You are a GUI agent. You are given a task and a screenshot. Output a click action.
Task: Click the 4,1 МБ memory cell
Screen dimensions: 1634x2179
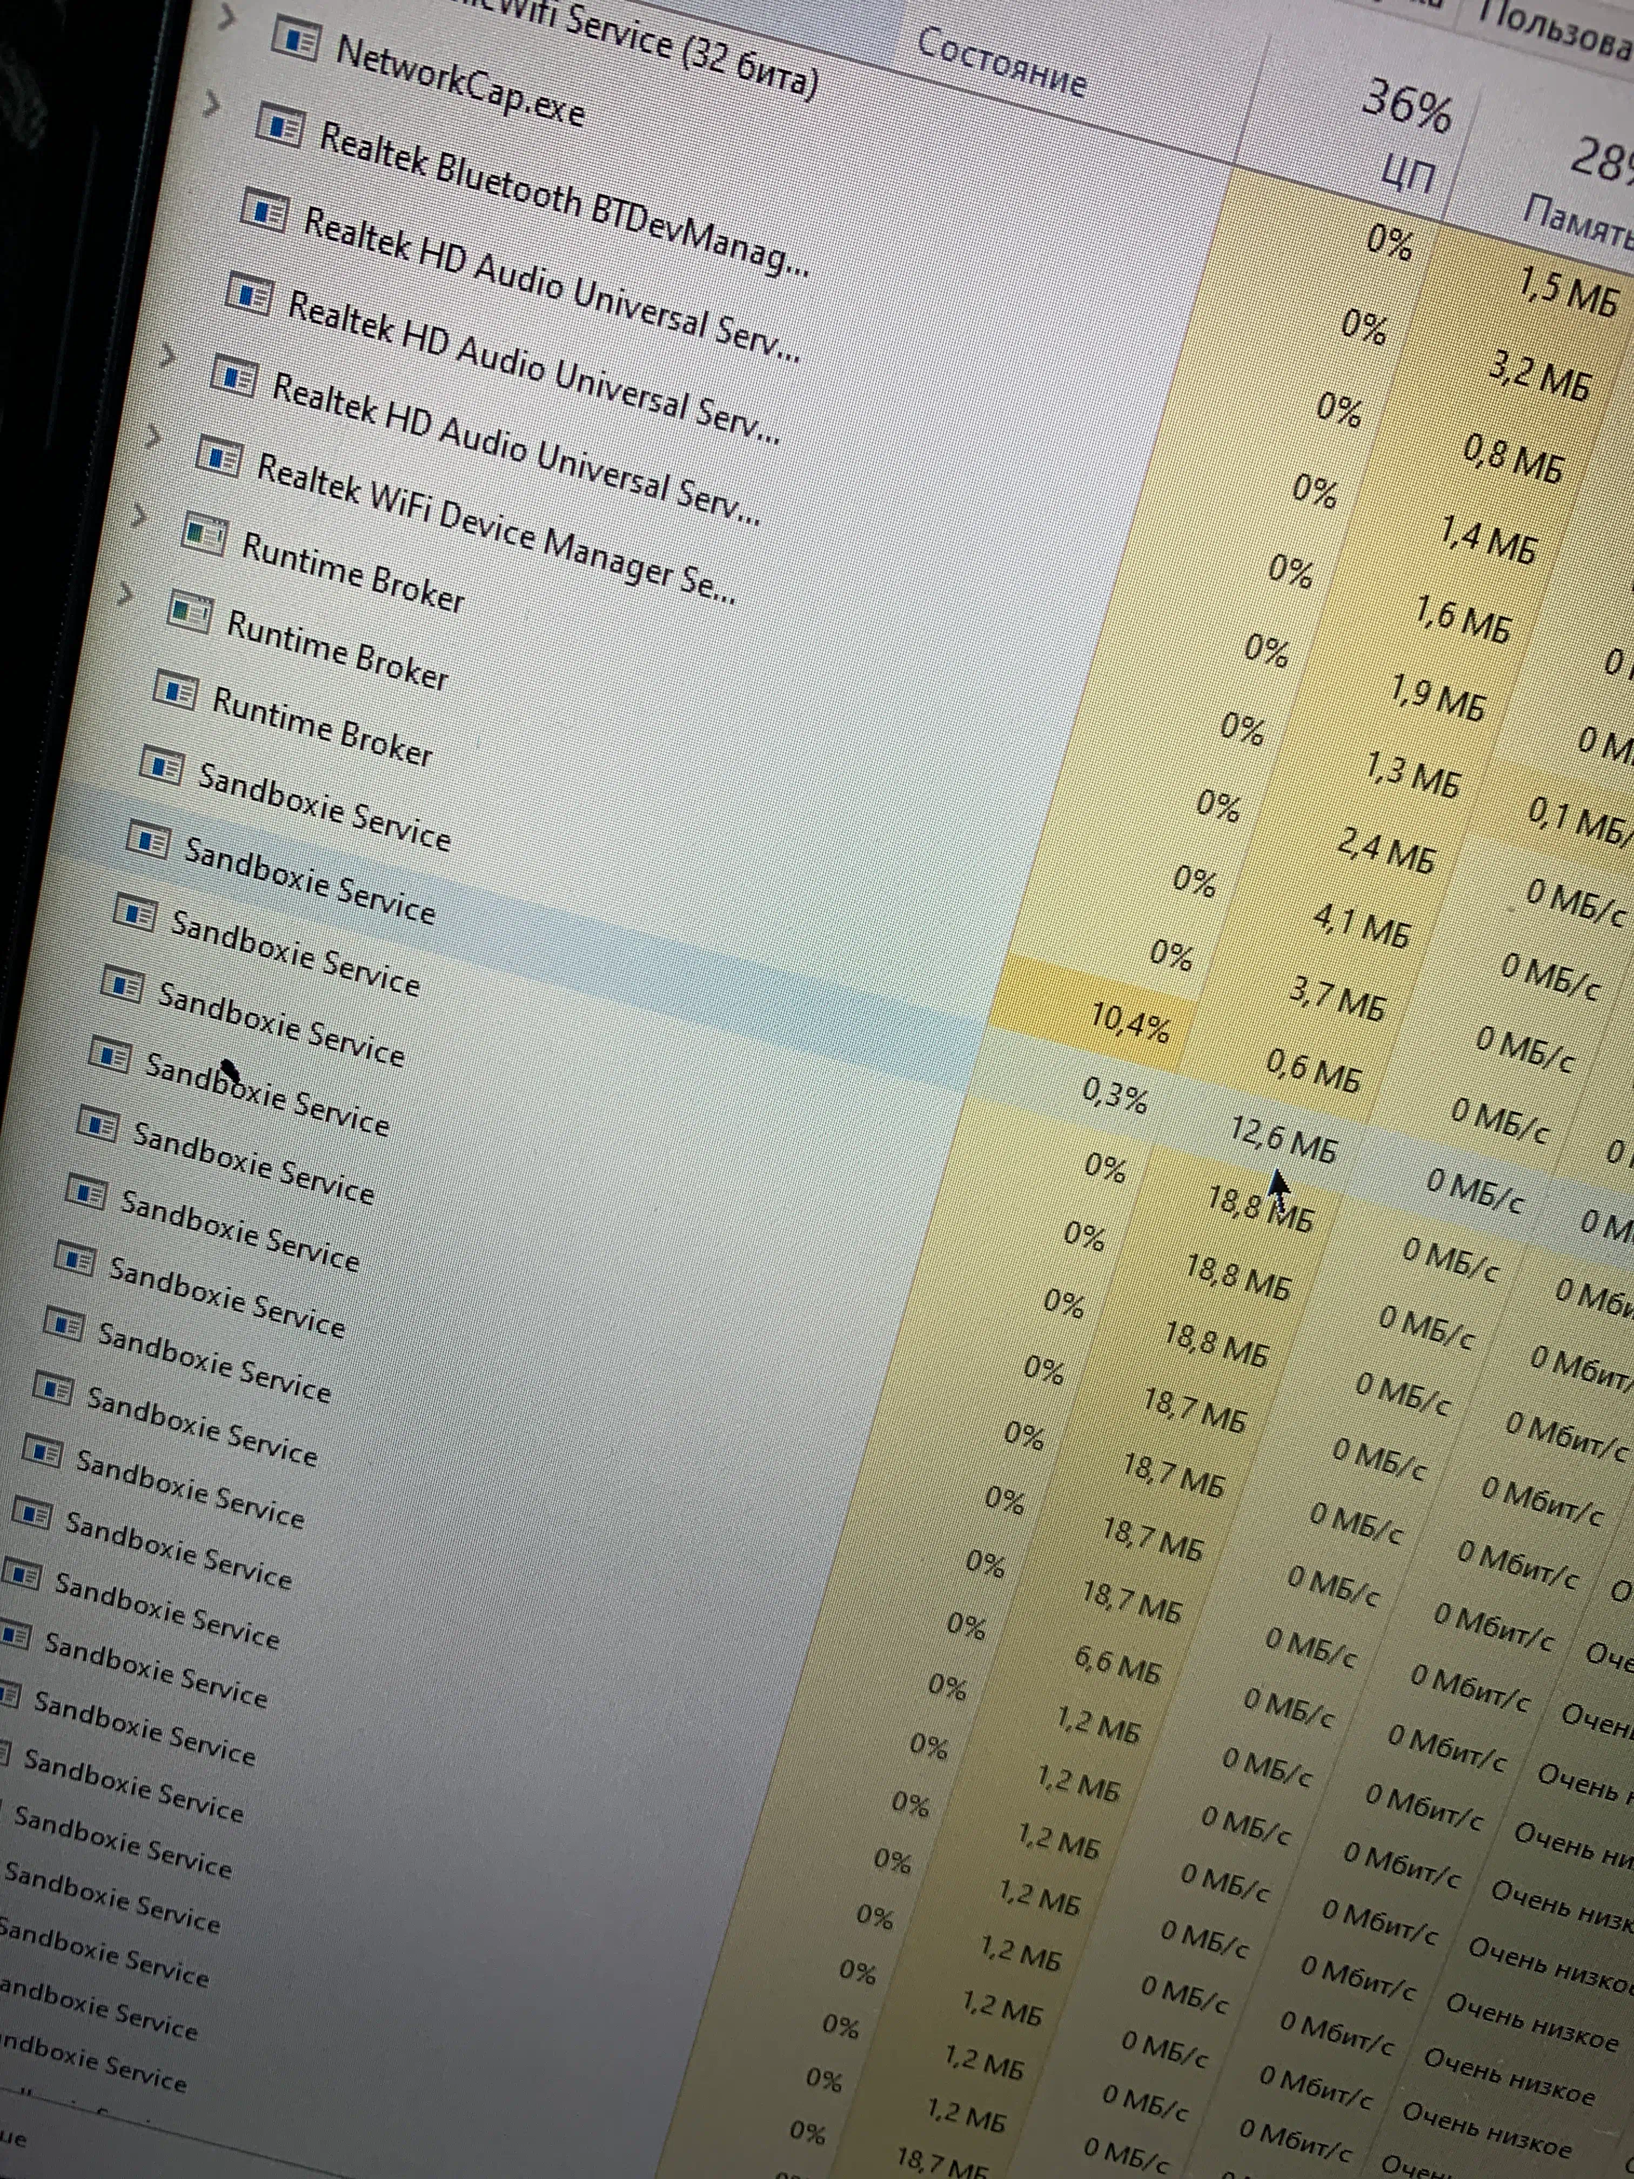[1361, 926]
